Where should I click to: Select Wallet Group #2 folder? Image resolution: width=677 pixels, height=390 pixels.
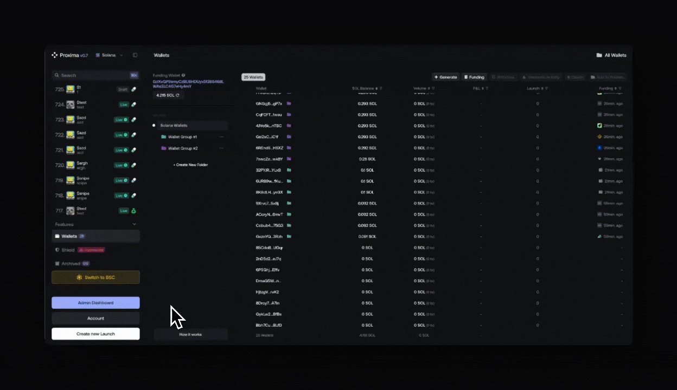click(183, 148)
